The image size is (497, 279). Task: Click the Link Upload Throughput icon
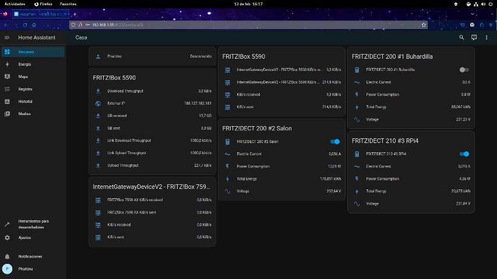click(x=98, y=153)
